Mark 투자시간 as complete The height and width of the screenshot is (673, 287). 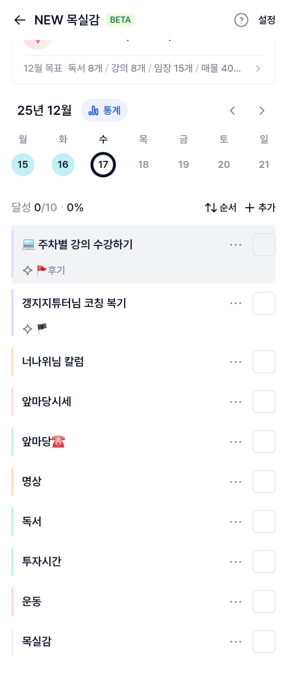(x=264, y=562)
